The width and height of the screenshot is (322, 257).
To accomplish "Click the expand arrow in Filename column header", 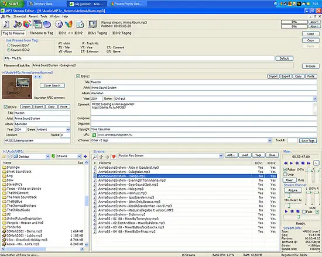I will (95, 163).
